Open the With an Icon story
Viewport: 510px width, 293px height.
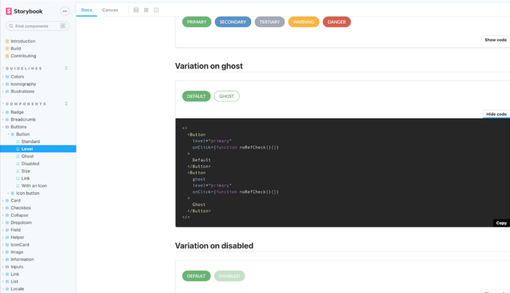click(34, 186)
